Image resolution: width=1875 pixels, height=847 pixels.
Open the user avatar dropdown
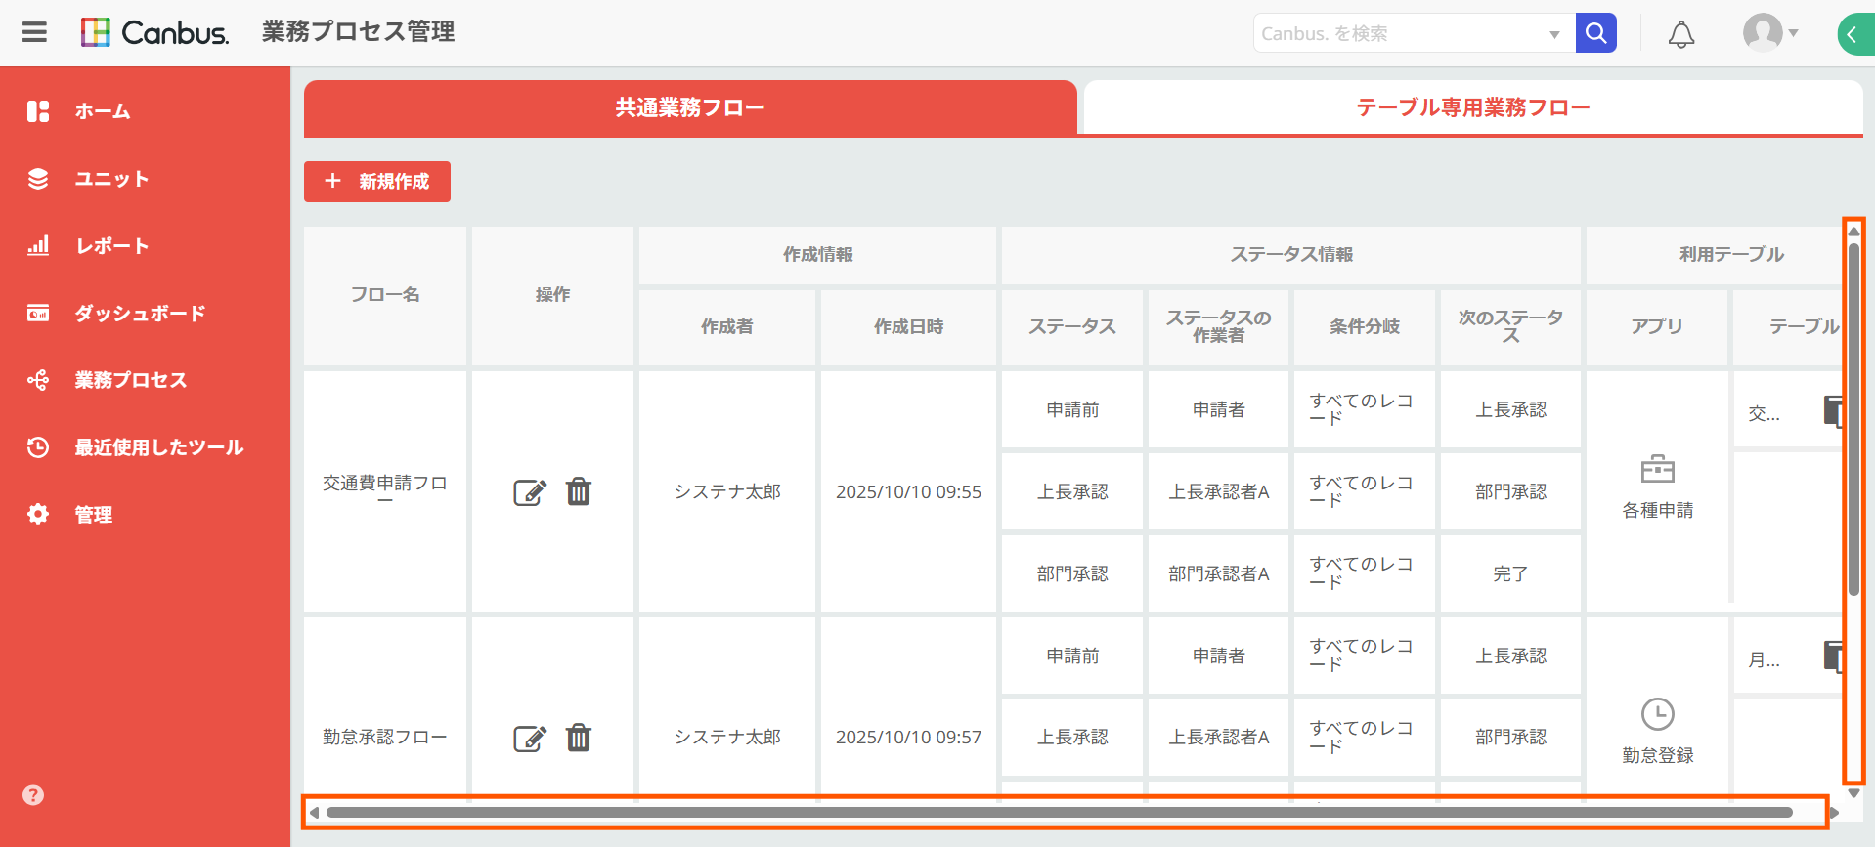tap(1770, 32)
